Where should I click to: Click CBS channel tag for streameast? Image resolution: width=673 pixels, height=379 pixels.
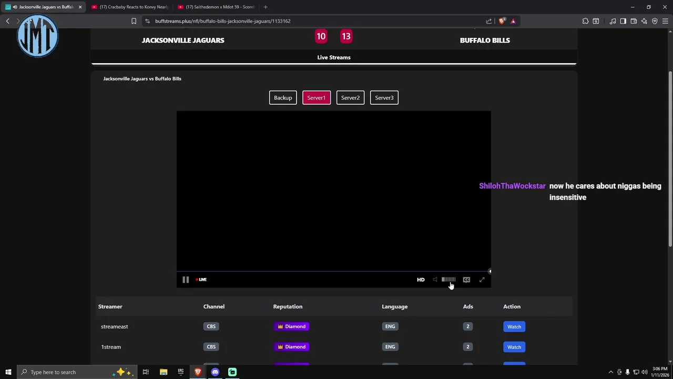point(211,326)
